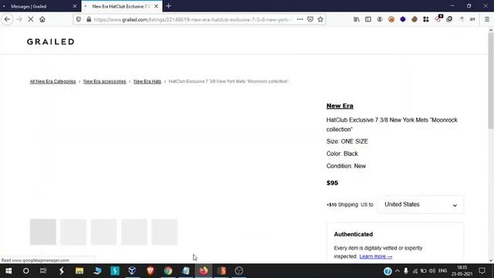The height and width of the screenshot is (278, 494).
Task: Open VirtualBox from taskbar
Action: point(132,271)
